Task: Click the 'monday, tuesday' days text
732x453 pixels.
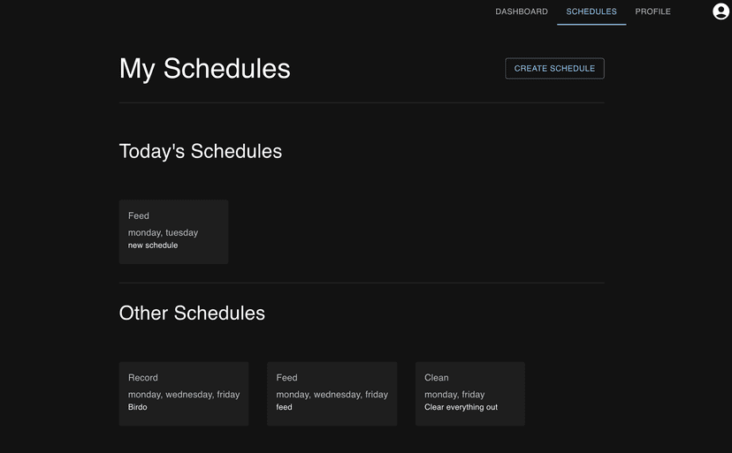Action: click(163, 232)
